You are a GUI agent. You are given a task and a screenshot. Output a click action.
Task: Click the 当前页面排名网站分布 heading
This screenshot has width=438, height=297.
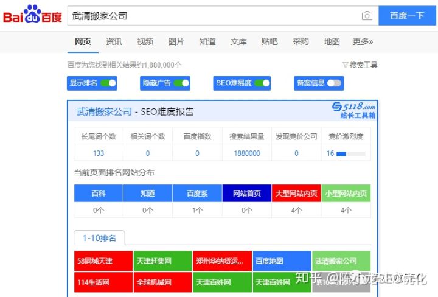point(114,172)
